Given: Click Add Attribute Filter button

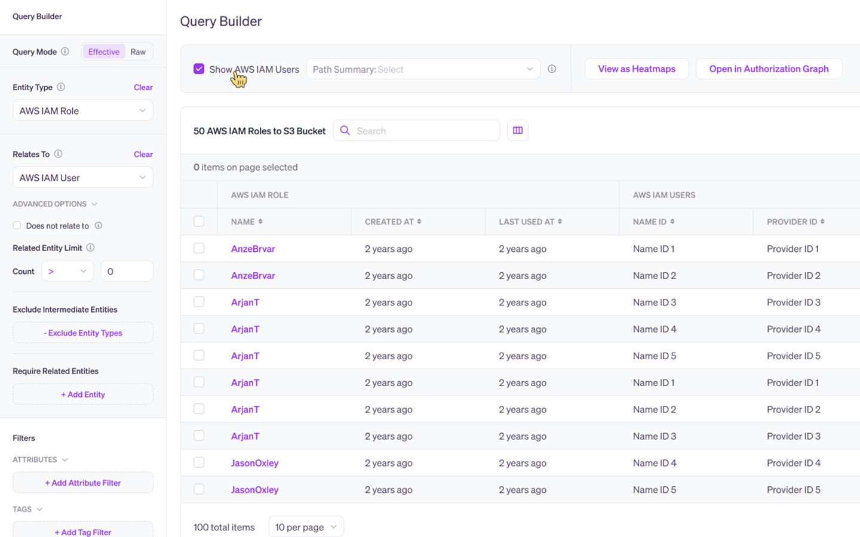Looking at the screenshot, I should coord(83,483).
